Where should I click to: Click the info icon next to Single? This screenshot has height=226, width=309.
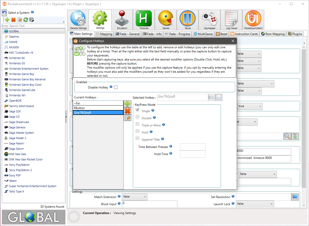[153, 110]
